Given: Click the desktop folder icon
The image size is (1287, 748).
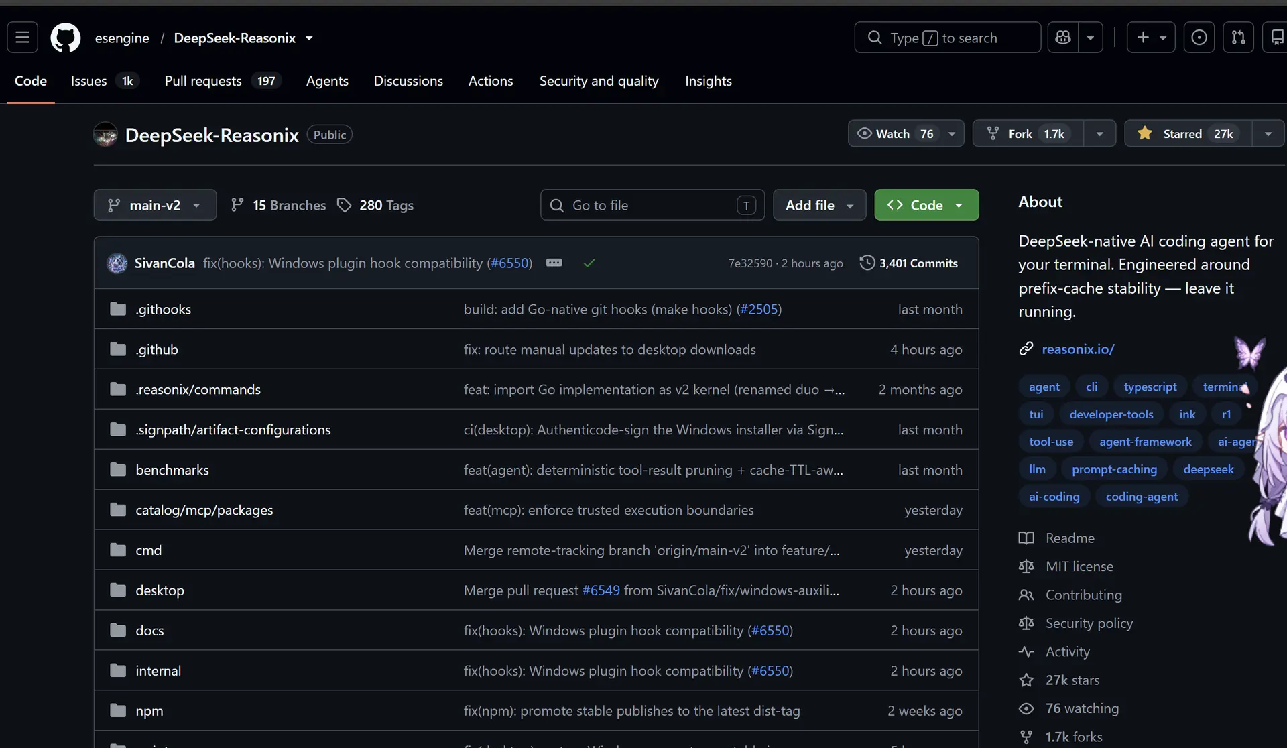Looking at the screenshot, I should click(x=118, y=590).
